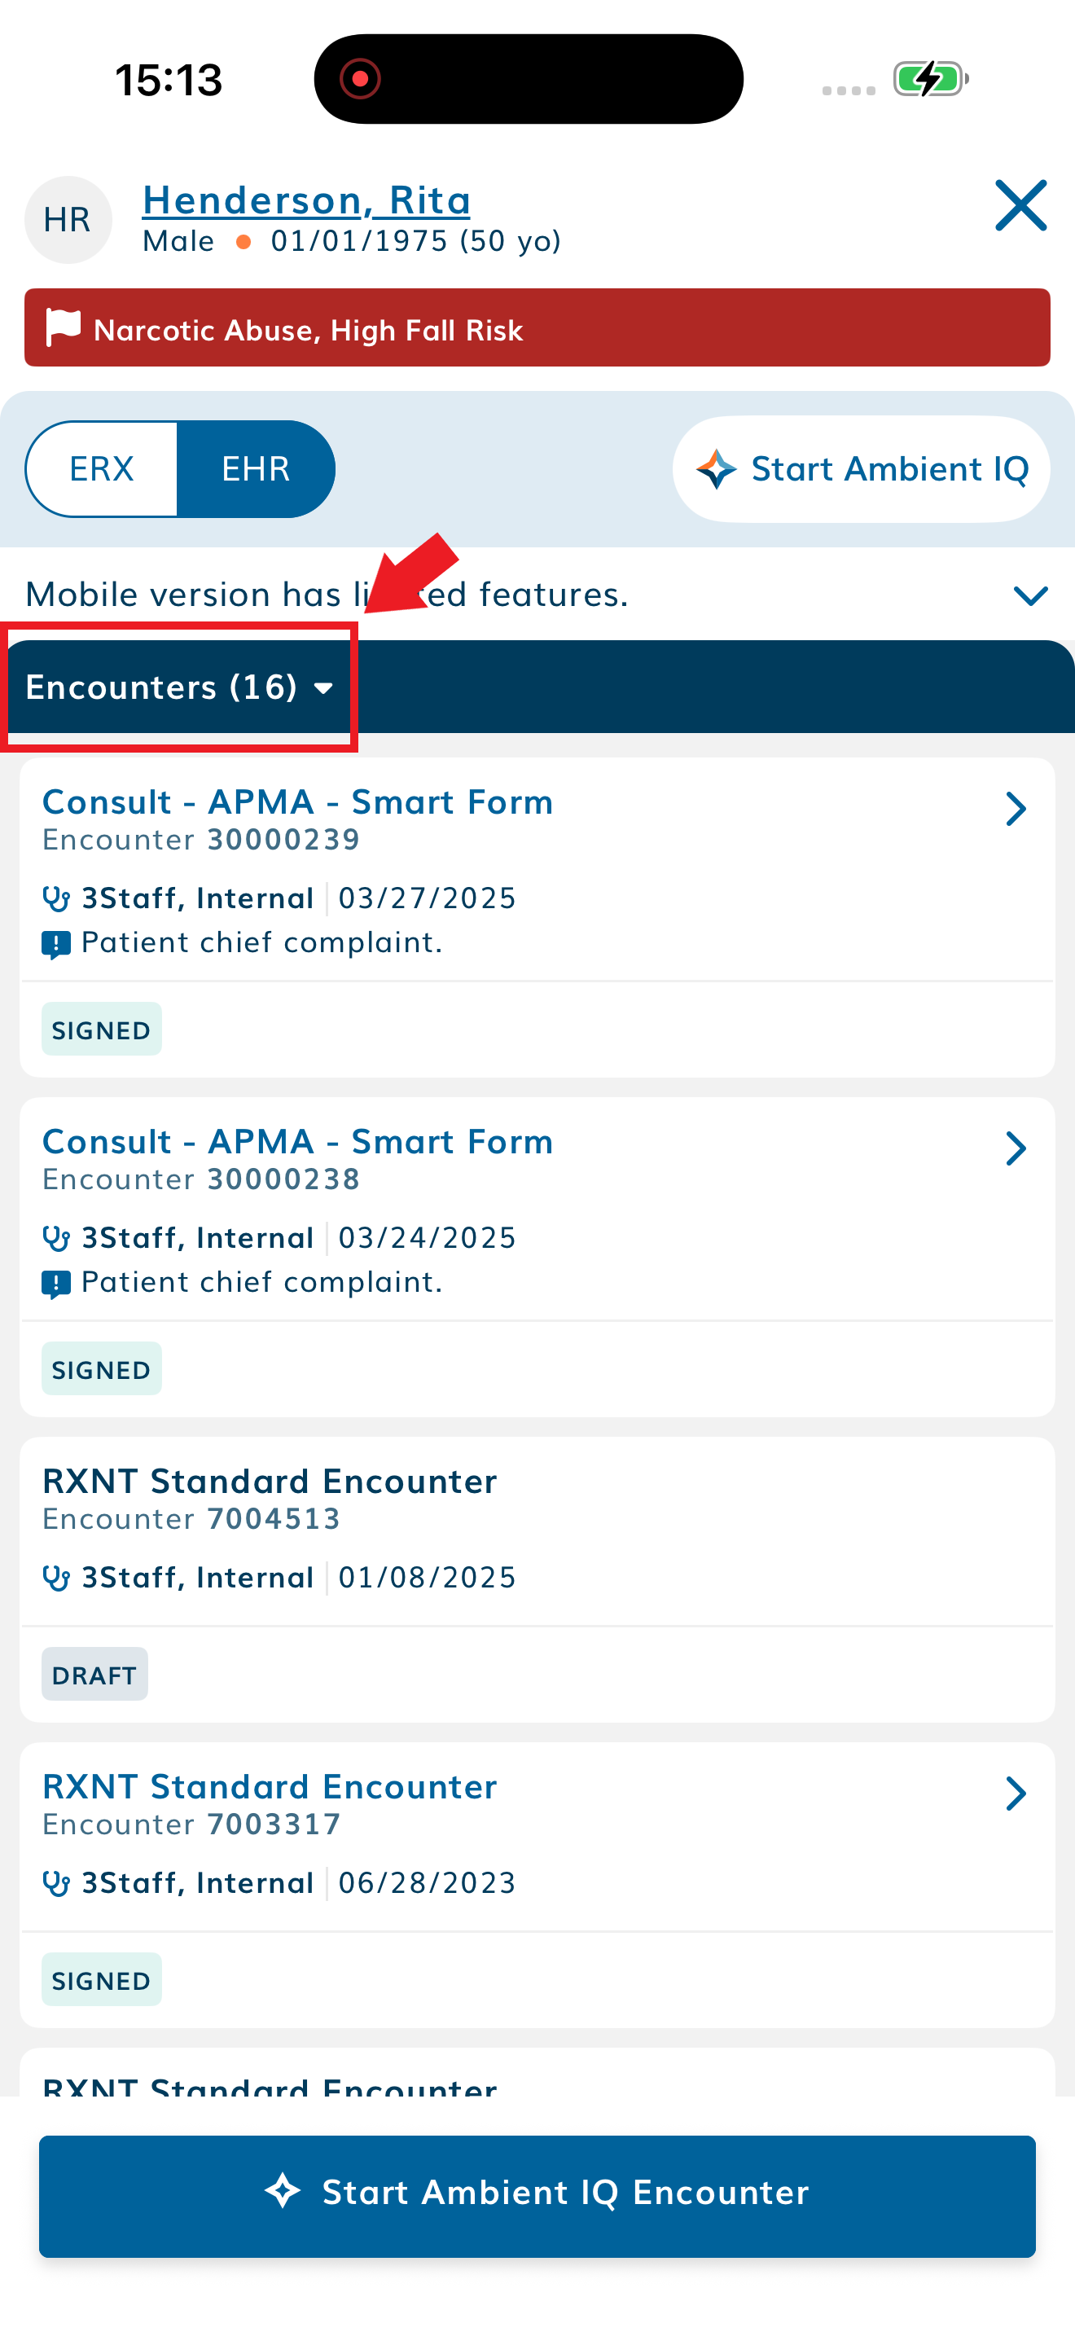Viewport: 1075px width, 2336px height.
Task: Switch to the ERX tab
Action: pyautogui.click(x=102, y=469)
